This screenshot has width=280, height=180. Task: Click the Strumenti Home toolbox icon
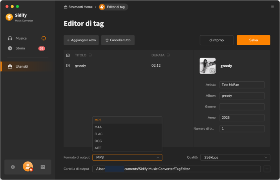(x=66, y=7)
